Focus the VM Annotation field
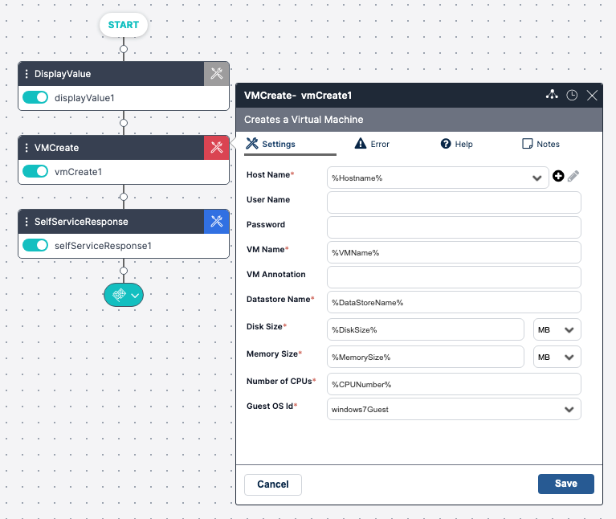Viewport: 616px width, 519px height. [454, 277]
